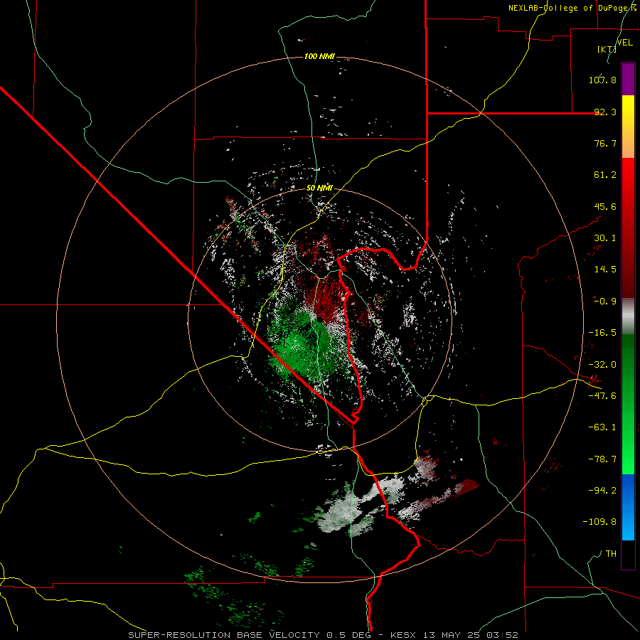This screenshot has width=640, height=640.
Task: Click the green segment of the color bar
Action: point(628,404)
